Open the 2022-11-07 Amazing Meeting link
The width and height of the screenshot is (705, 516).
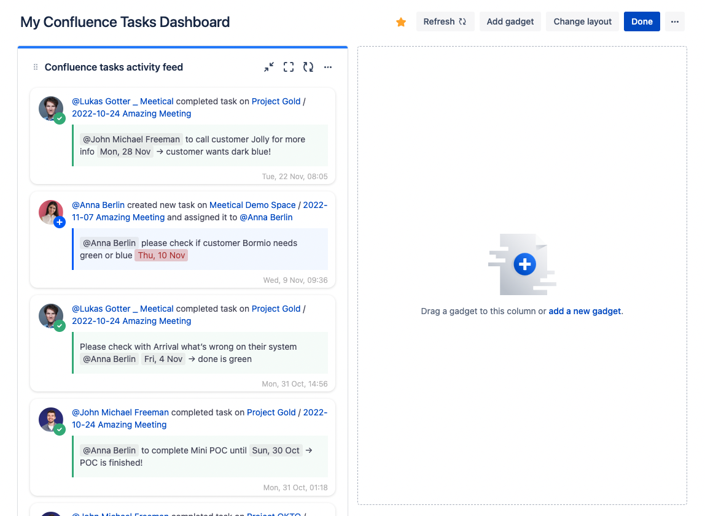pos(119,217)
